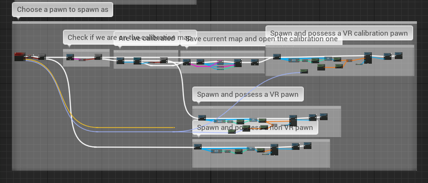
Task: Select rightmost node in VR calibration pawn group
Action: tap(398, 55)
